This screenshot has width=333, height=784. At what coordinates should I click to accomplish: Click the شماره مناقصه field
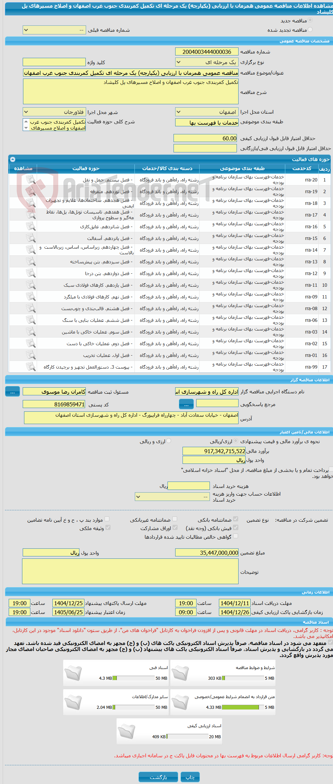[x=207, y=52]
